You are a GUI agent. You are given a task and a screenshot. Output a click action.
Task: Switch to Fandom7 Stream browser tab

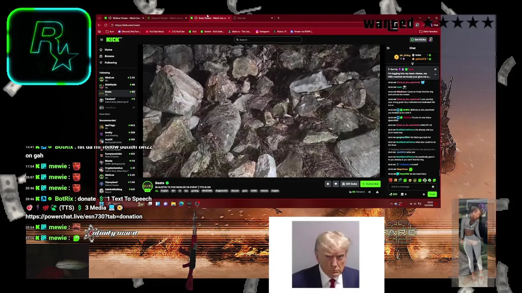pyautogui.click(x=166, y=18)
